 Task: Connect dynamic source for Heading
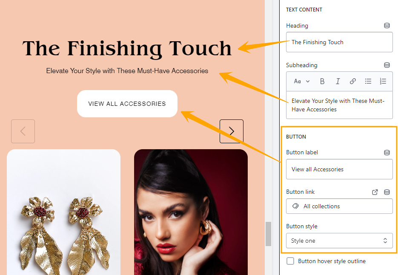(x=387, y=26)
